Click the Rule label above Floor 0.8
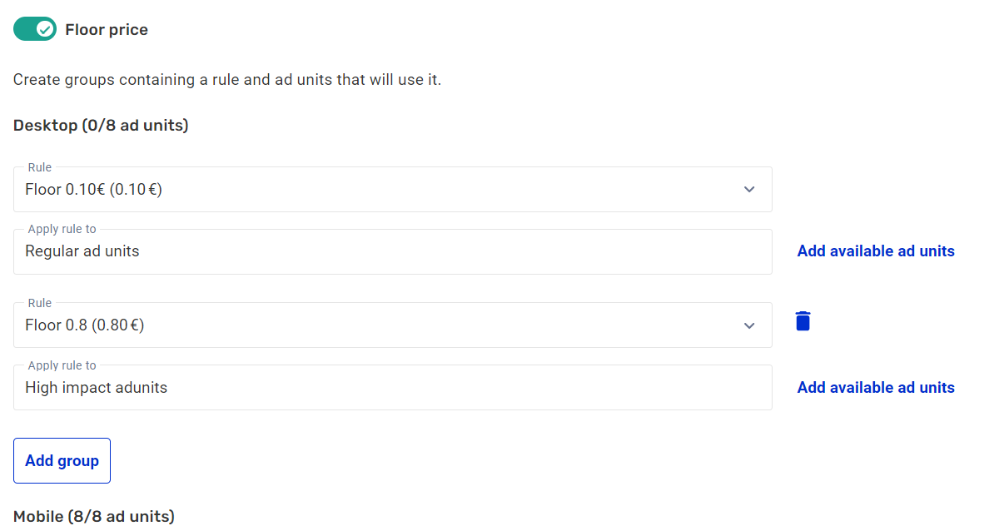 click(x=40, y=303)
